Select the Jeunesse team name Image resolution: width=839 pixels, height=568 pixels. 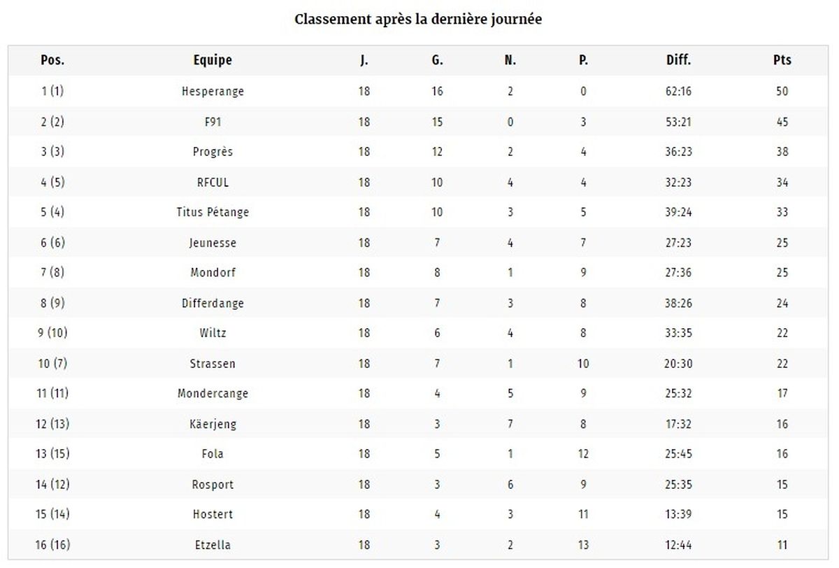(213, 243)
